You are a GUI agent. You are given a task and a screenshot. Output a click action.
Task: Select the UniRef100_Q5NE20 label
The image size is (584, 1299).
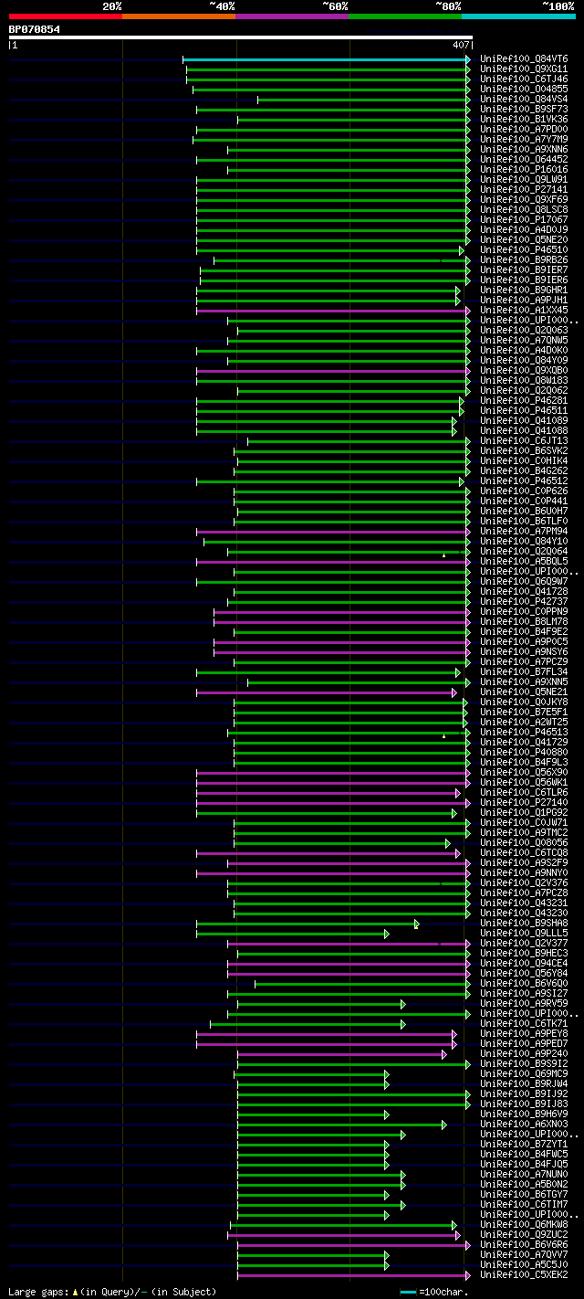(523, 240)
